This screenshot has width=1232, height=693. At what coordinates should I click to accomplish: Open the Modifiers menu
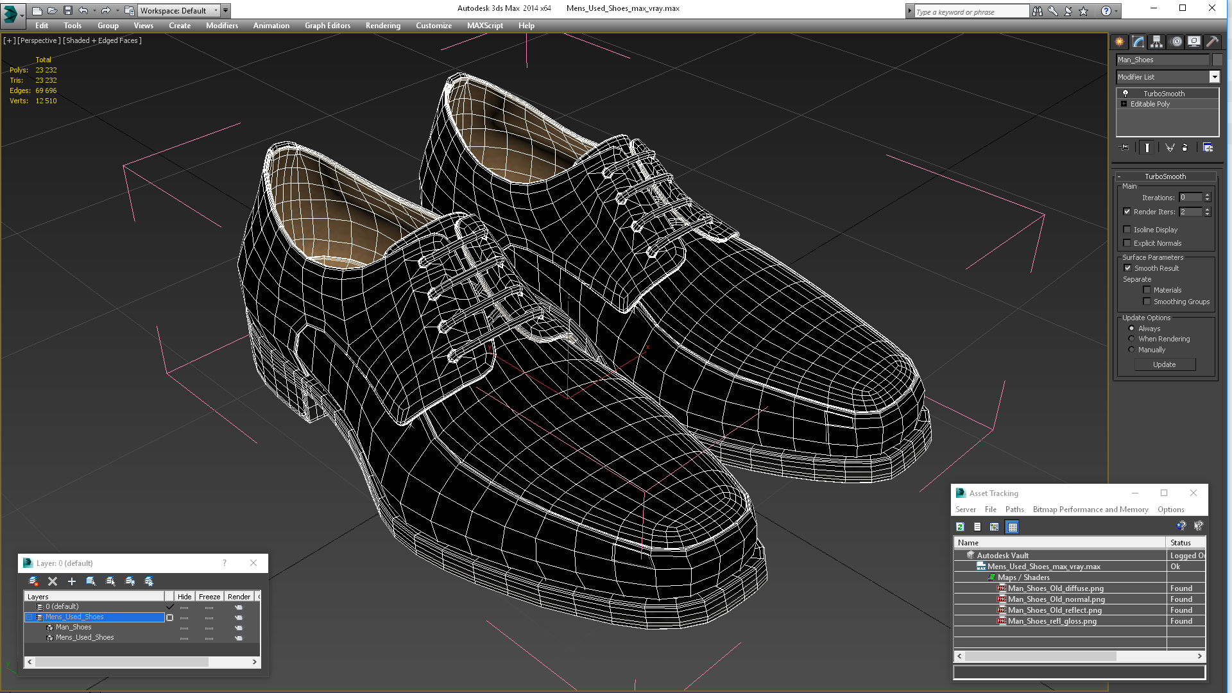pyautogui.click(x=222, y=26)
